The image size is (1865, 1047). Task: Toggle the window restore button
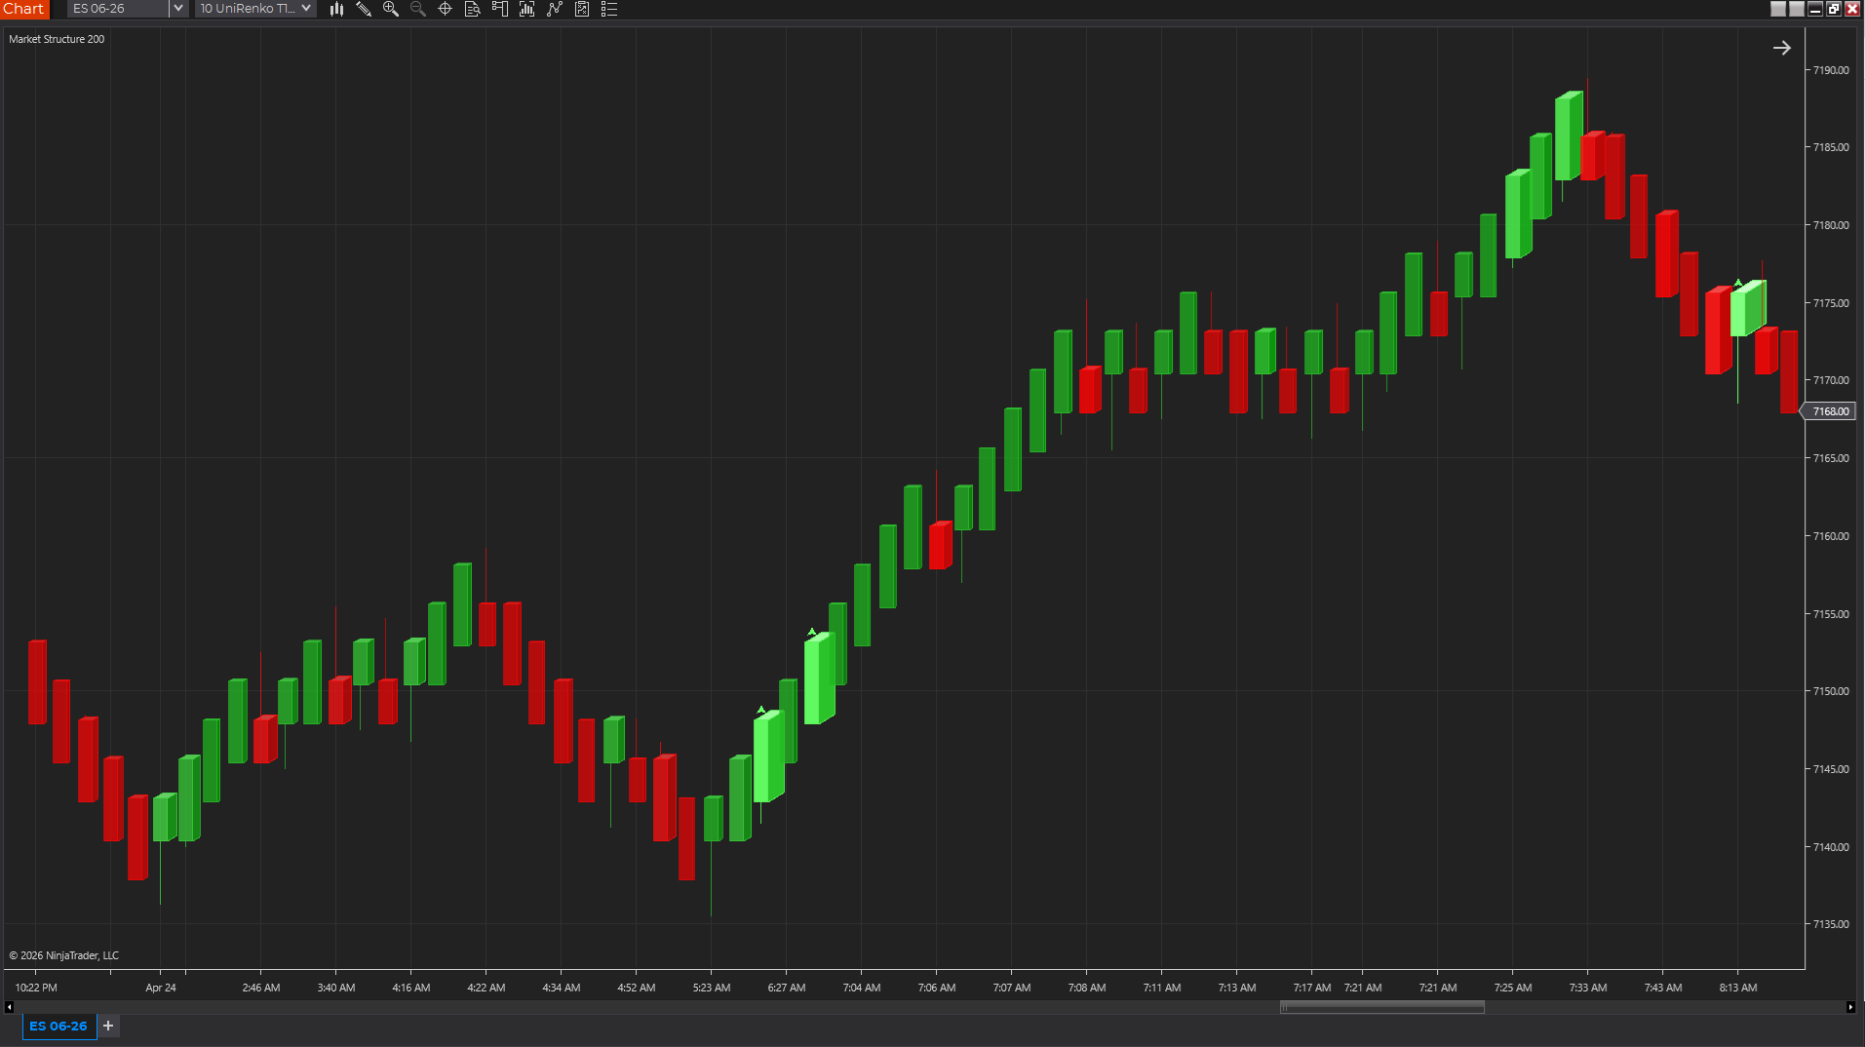(1834, 9)
